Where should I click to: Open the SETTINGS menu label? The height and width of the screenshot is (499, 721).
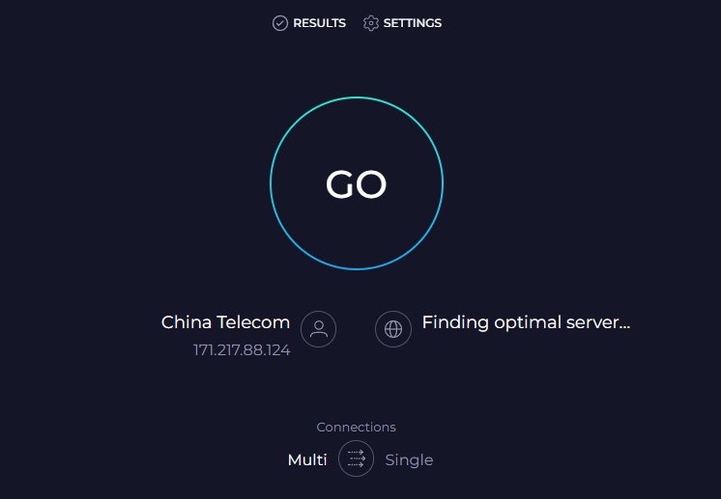(413, 23)
